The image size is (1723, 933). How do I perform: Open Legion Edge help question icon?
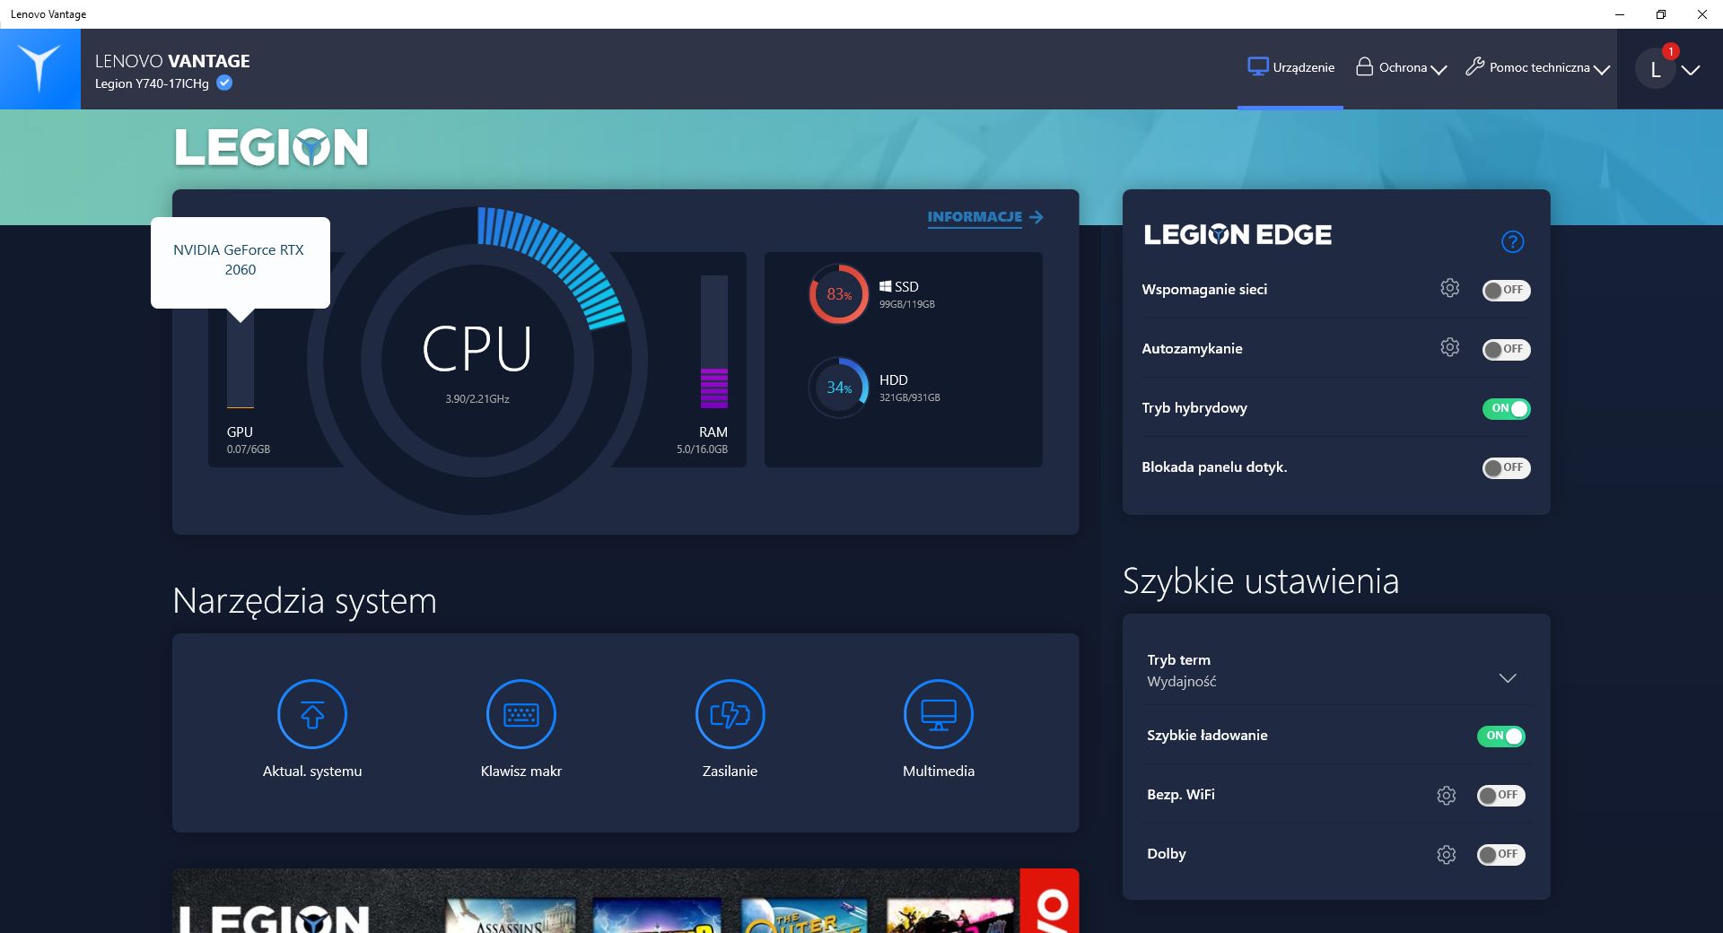(x=1512, y=241)
